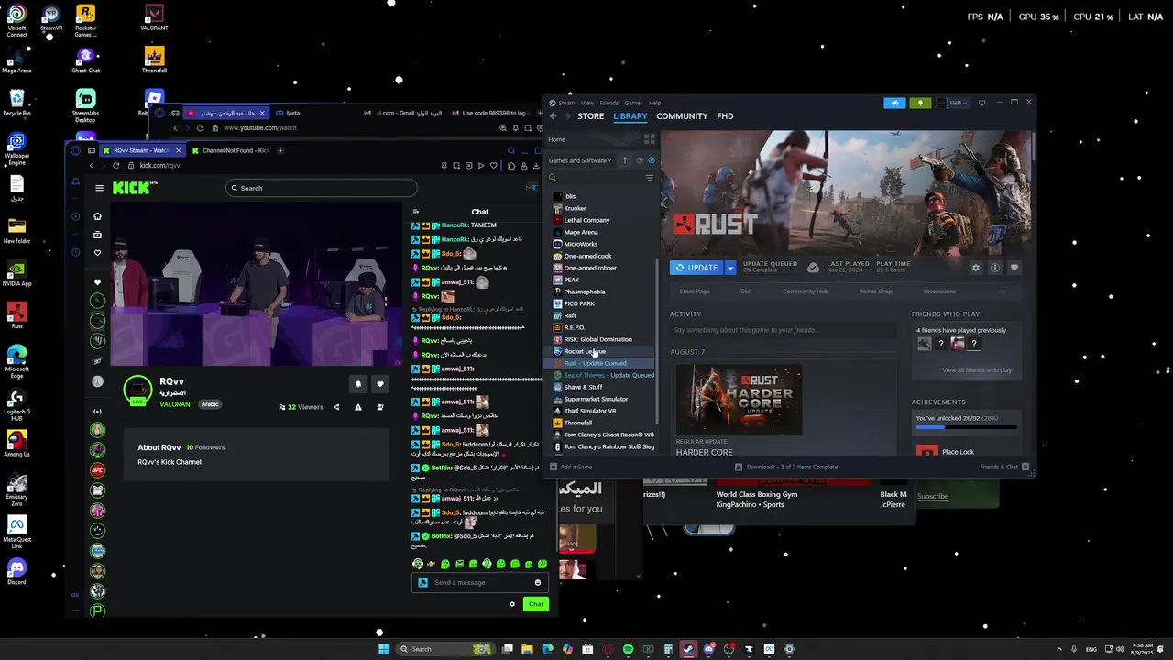Select Phasmophobia in the Steam library list

tap(585, 291)
